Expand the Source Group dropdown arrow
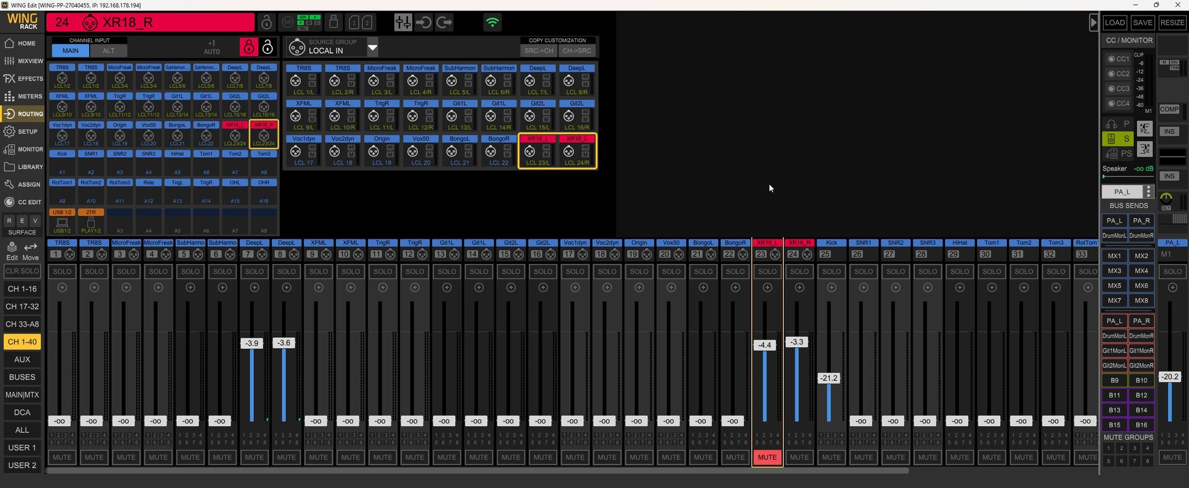 [372, 46]
